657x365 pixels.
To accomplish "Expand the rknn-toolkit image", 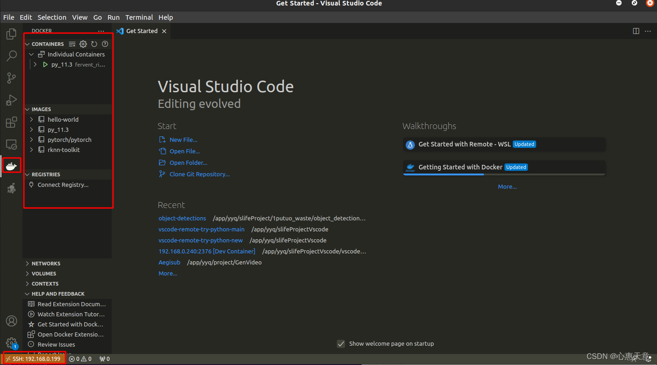I will click(x=32, y=150).
